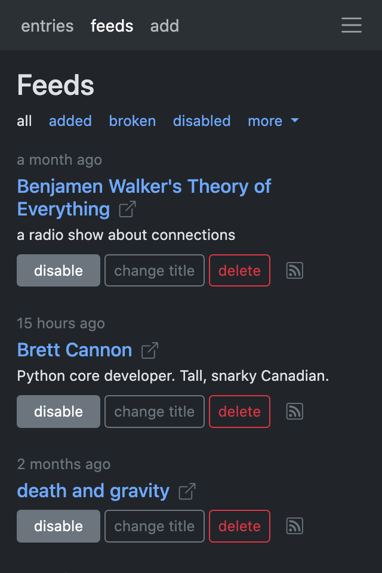Image resolution: width=382 pixels, height=573 pixels.
Task: Disable the Brett Cannon feed
Action: click(x=58, y=411)
